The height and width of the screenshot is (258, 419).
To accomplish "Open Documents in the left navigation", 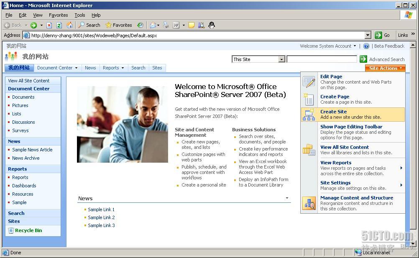I will [x=23, y=97].
